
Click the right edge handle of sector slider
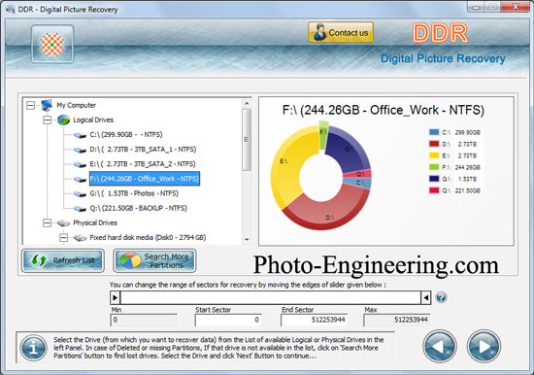pyautogui.click(x=425, y=298)
